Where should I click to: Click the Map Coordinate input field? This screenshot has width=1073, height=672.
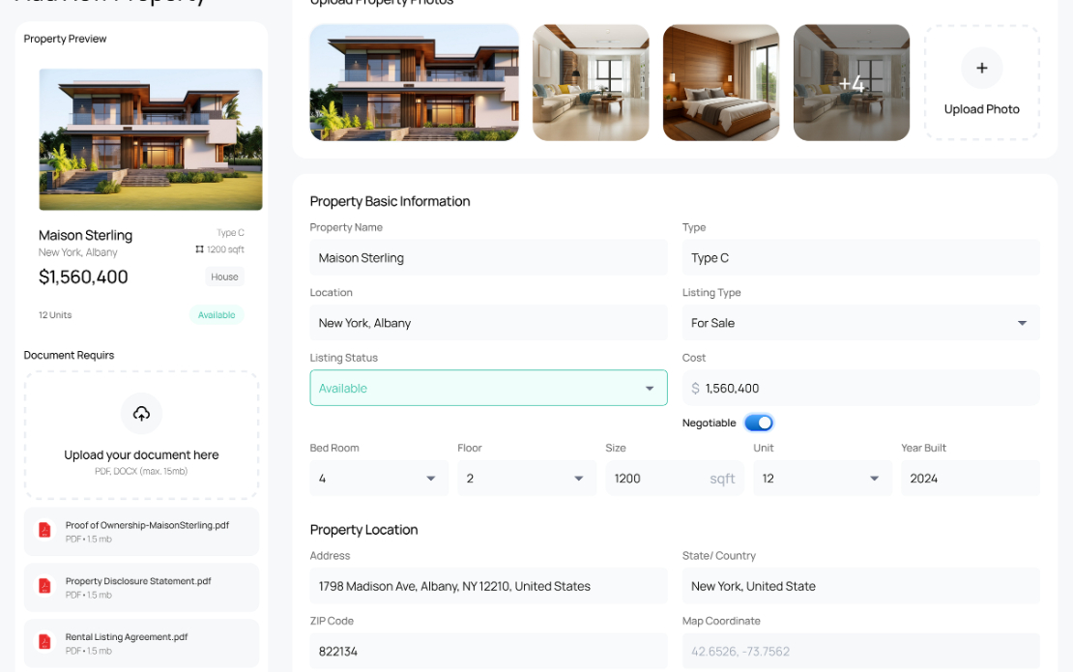click(x=861, y=652)
